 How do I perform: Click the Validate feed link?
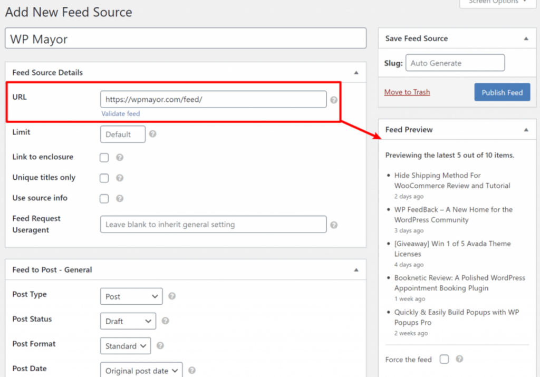120,113
